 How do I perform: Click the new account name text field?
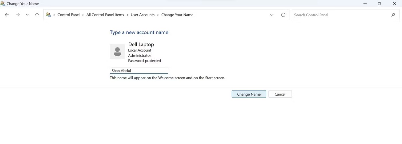click(x=139, y=71)
